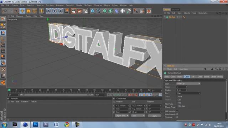The width and height of the screenshot is (228, 128).
Task: Open the Render menu
Action: tap(79, 5)
